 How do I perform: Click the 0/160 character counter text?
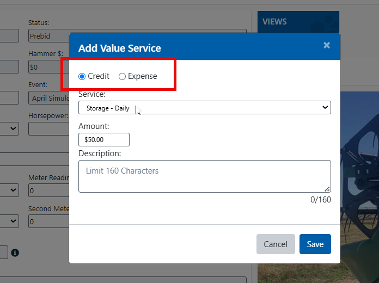tap(321, 200)
